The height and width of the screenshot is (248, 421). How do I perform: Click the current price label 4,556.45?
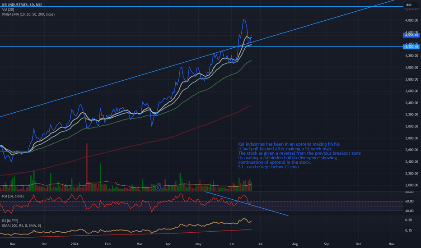point(411,35)
